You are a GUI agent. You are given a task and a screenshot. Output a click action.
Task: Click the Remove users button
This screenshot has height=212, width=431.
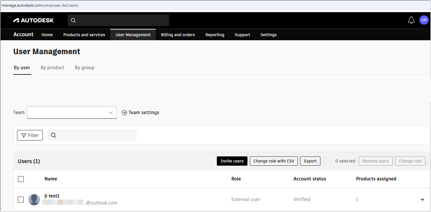[x=376, y=161]
